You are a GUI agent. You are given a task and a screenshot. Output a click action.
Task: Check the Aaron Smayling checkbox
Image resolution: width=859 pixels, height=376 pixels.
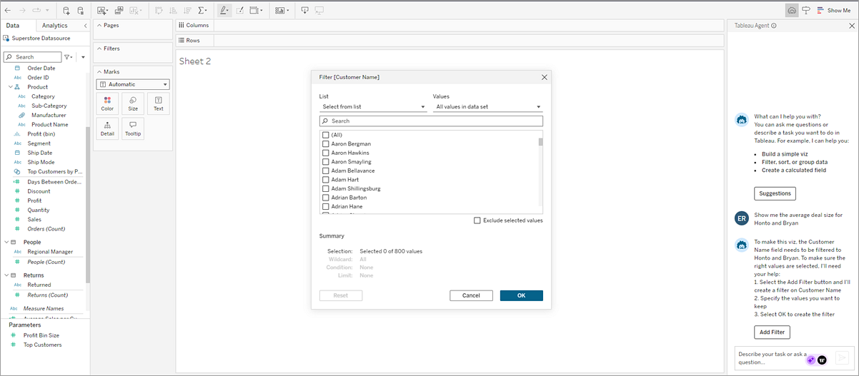tap(326, 162)
